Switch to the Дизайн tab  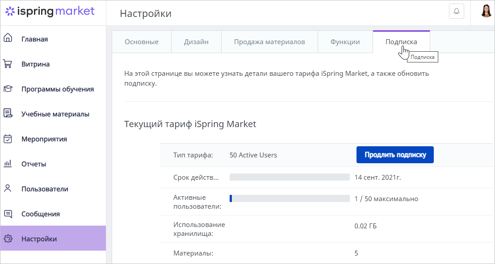coord(196,41)
